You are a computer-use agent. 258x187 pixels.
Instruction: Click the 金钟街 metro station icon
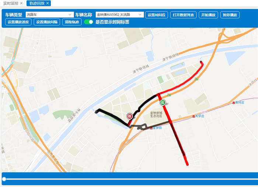(x=151, y=128)
